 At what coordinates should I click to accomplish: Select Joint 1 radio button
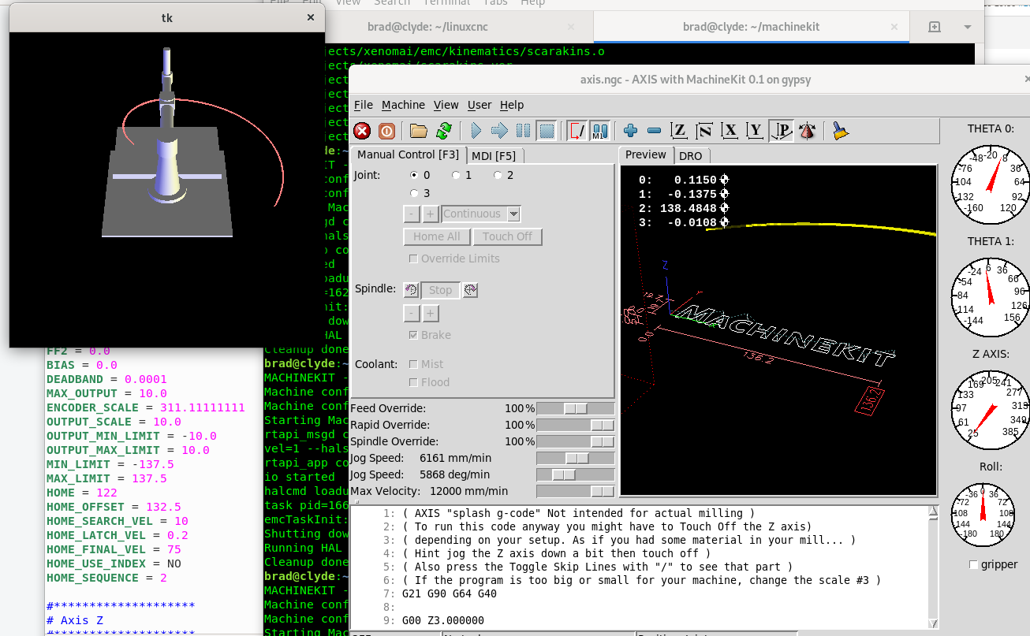click(x=456, y=175)
